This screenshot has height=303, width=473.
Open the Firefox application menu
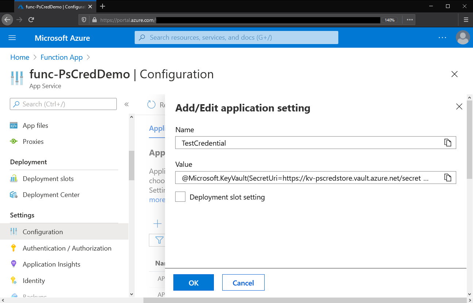(x=466, y=20)
